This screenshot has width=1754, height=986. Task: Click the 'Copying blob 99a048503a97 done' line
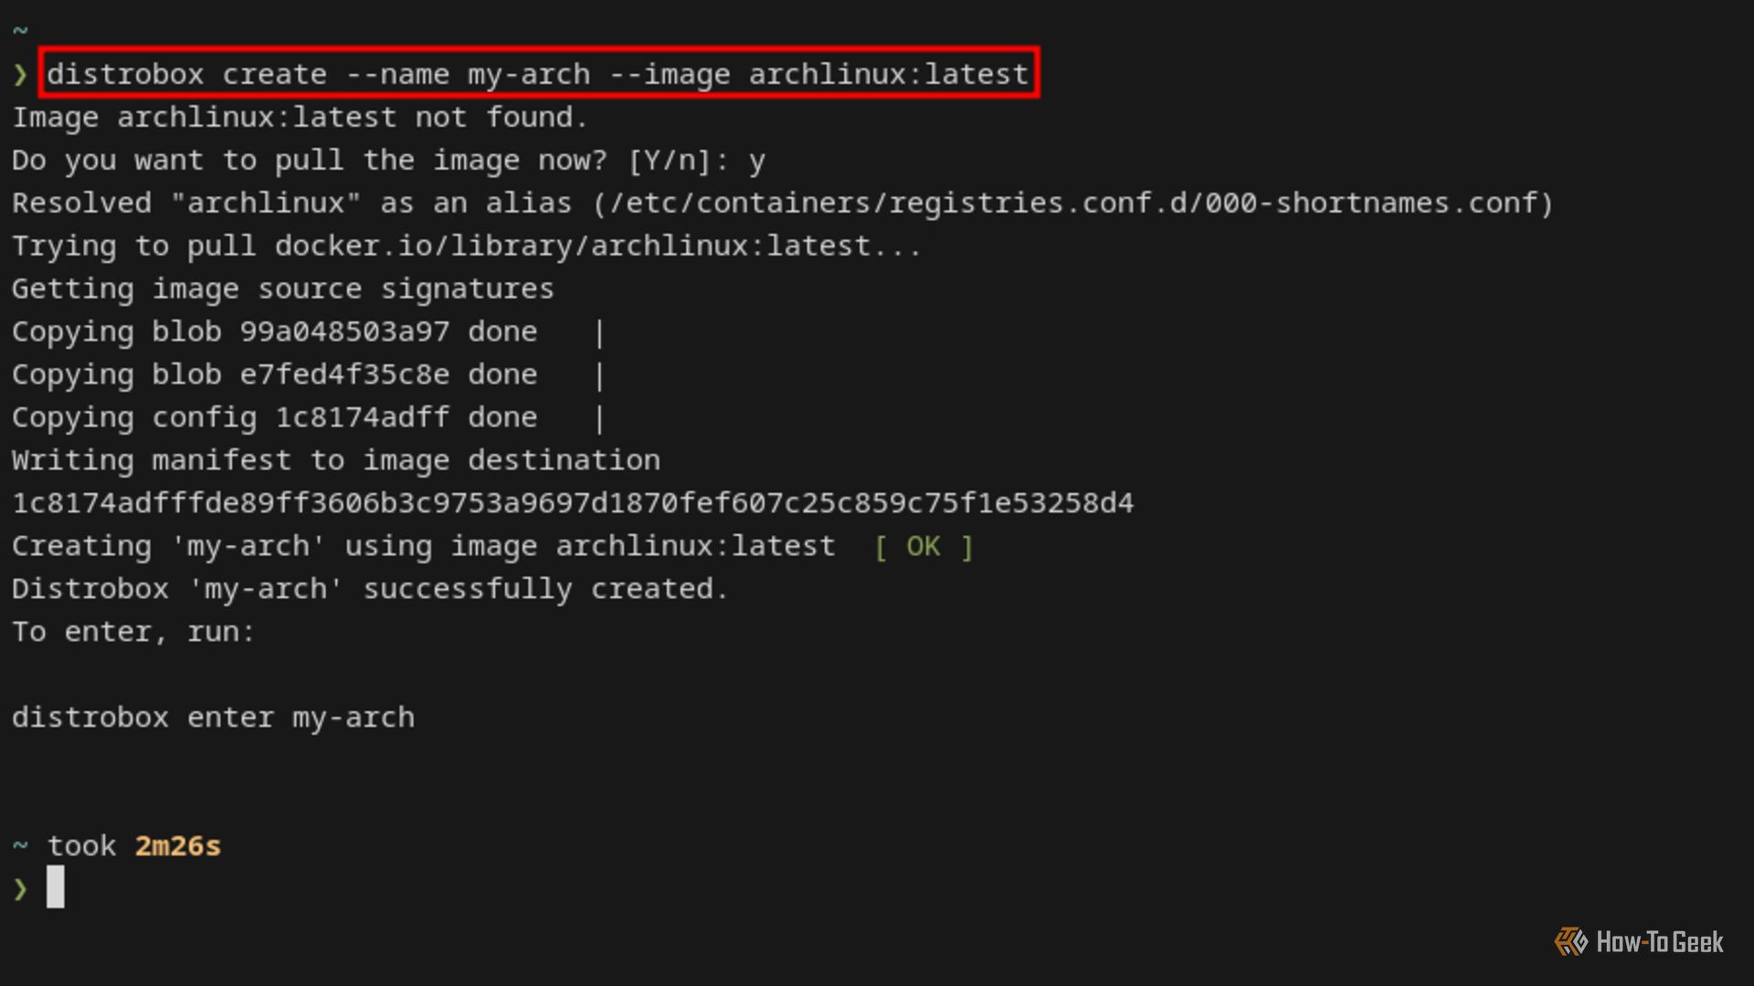click(274, 331)
